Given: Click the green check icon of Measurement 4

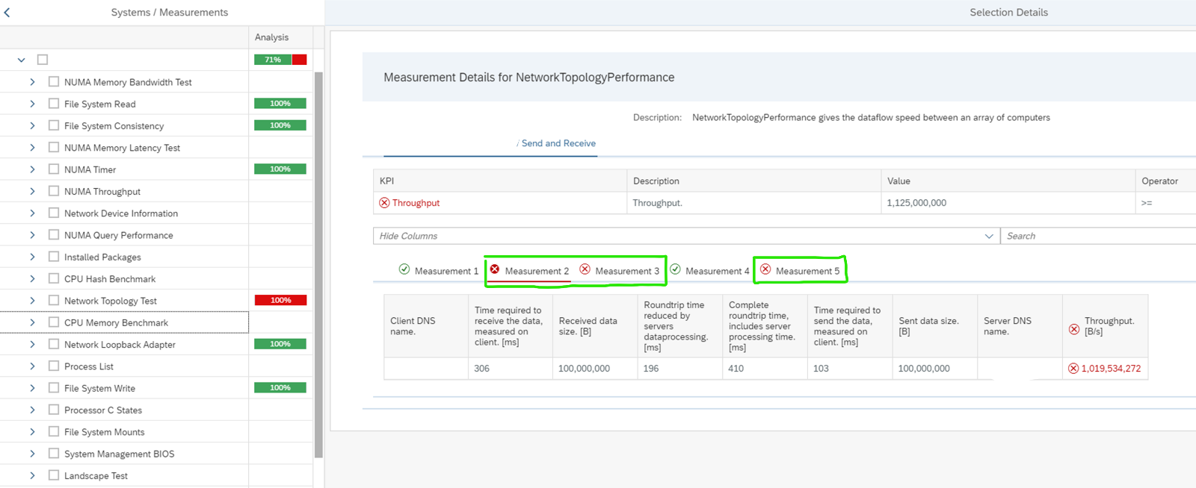Looking at the screenshot, I should coord(676,269).
